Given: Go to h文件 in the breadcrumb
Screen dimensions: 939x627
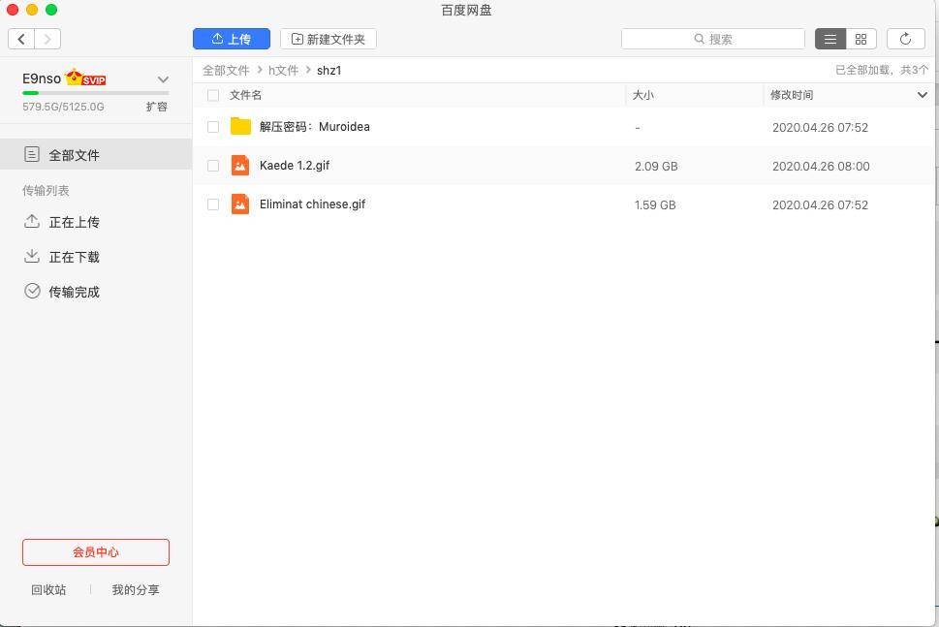Looking at the screenshot, I should click(283, 71).
